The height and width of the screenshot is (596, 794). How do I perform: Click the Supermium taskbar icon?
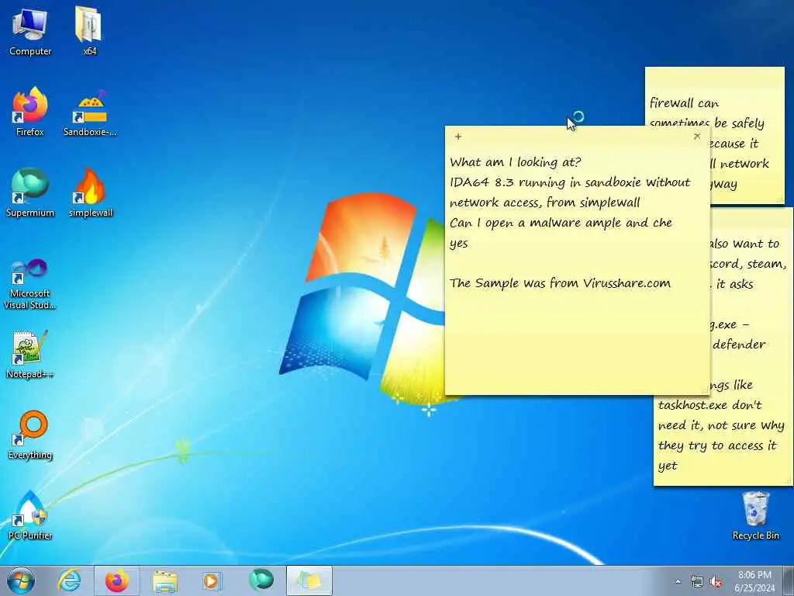(x=261, y=580)
